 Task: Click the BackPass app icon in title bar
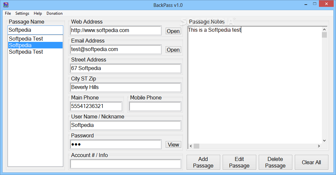6,5
